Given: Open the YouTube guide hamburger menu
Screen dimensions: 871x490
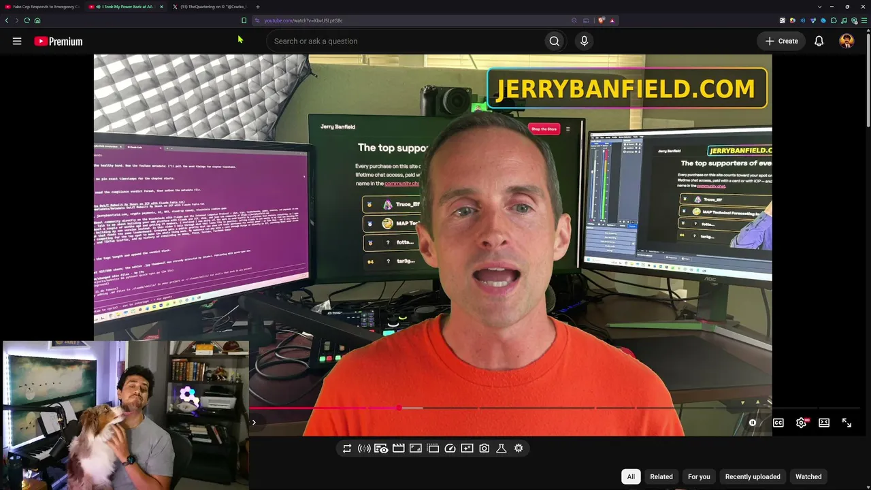Looking at the screenshot, I should click(17, 41).
